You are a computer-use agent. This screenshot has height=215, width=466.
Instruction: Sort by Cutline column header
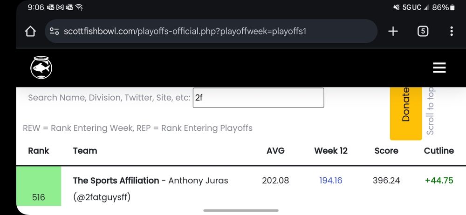coord(439,151)
